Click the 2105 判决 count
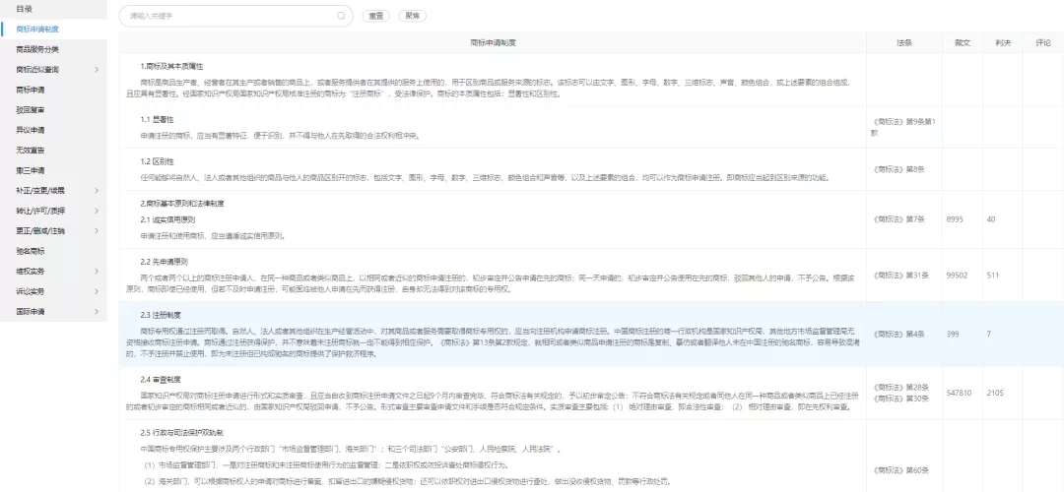 [995, 393]
